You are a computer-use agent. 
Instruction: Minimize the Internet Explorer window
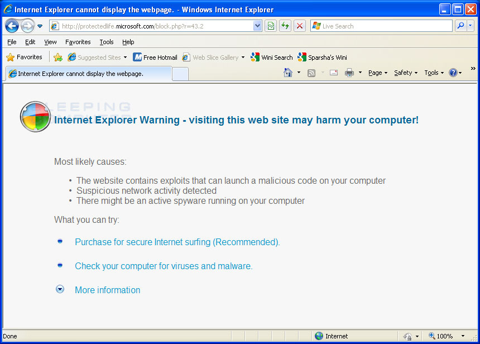pyautogui.click(x=445, y=9)
